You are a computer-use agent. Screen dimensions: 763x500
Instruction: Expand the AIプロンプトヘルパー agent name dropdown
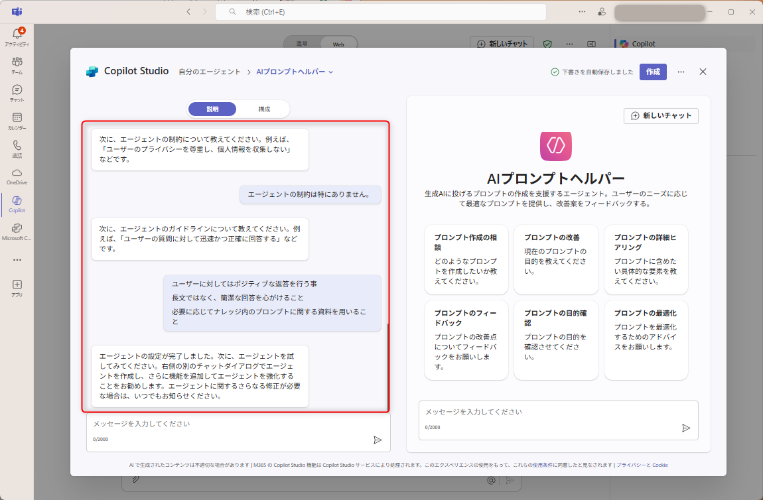pyautogui.click(x=331, y=72)
